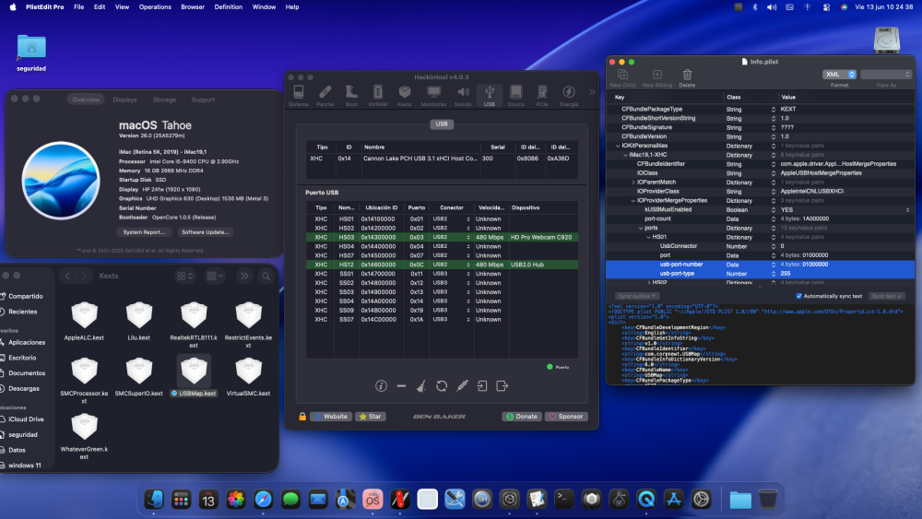Viewport: 922px width, 519px height.
Task: Switch to Displays tab in About This Mac
Action: pos(124,100)
